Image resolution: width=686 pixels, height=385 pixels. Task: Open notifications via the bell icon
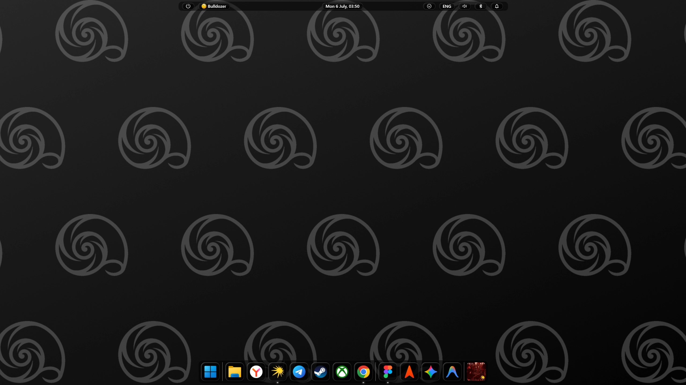(497, 6)
